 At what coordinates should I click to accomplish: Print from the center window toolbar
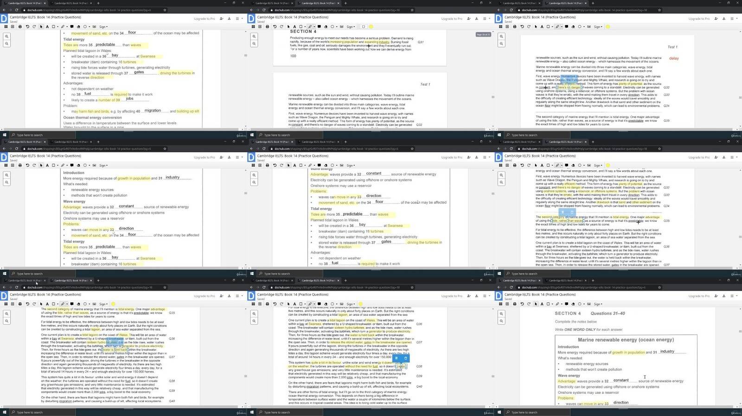(x=267, y=165)
